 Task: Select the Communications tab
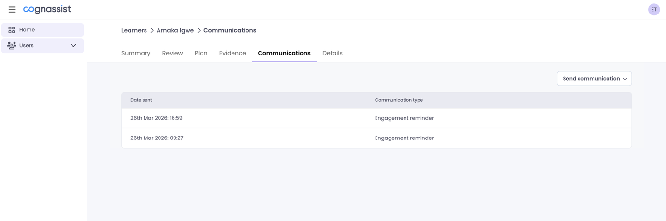[284, 53]
